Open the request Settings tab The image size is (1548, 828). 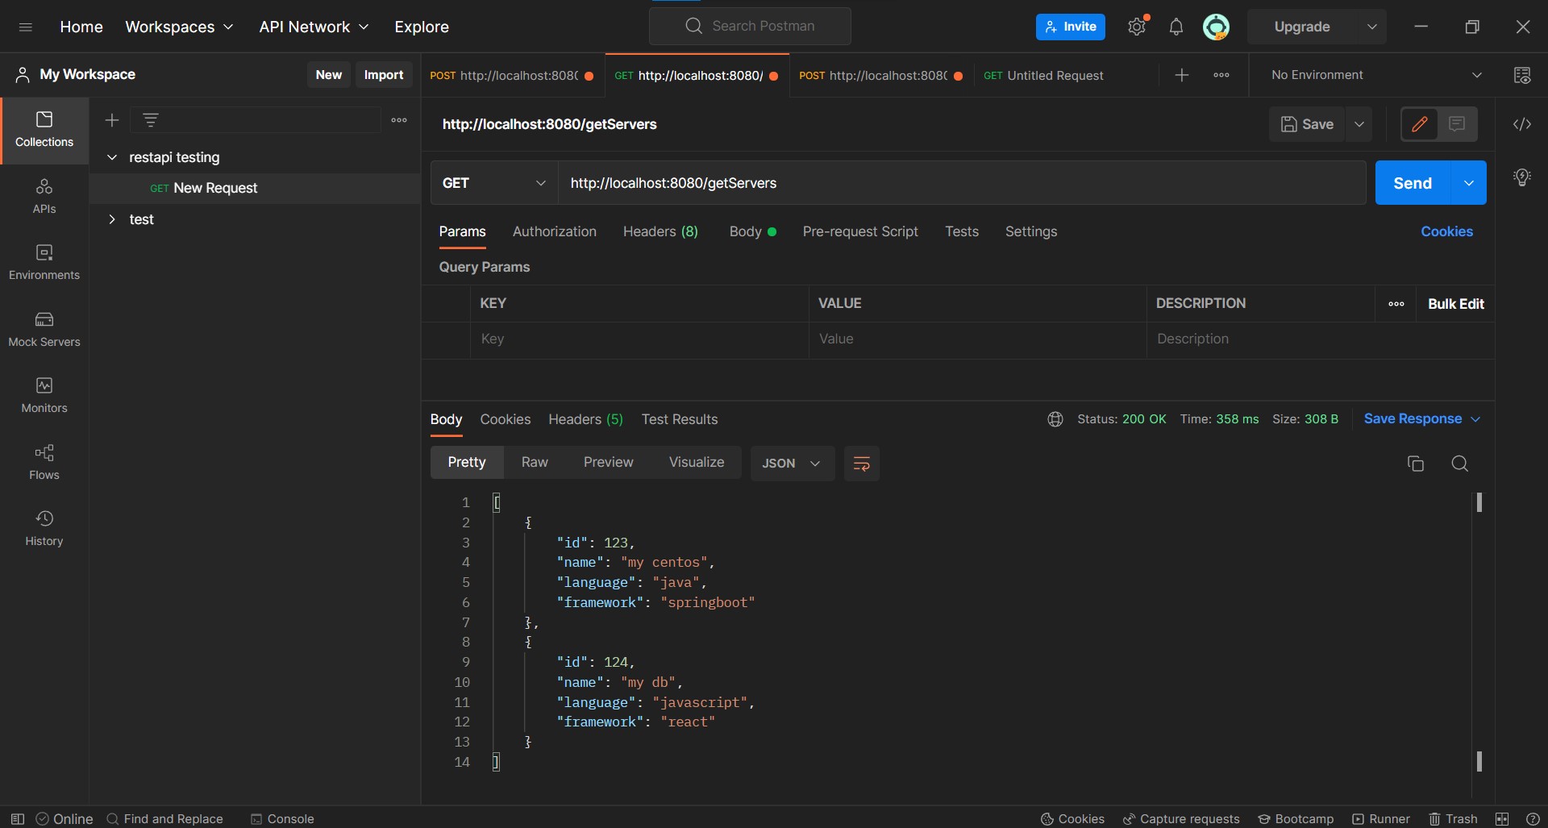[1031, 231]
